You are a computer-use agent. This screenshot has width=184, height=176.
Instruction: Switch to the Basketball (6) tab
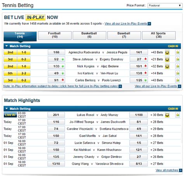point(89,35)
